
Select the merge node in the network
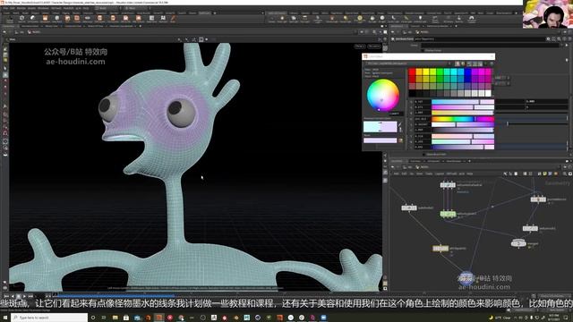518,243
